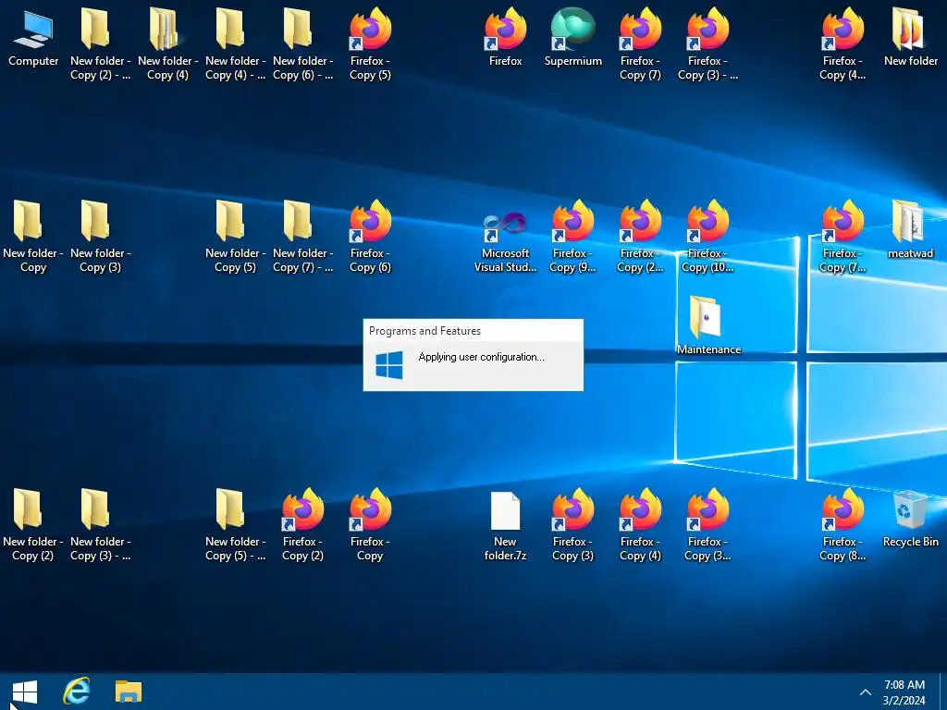Viewport: 947px width, 710px height.
Task: Select the folder named just New folder
Action: click(910, 39)
